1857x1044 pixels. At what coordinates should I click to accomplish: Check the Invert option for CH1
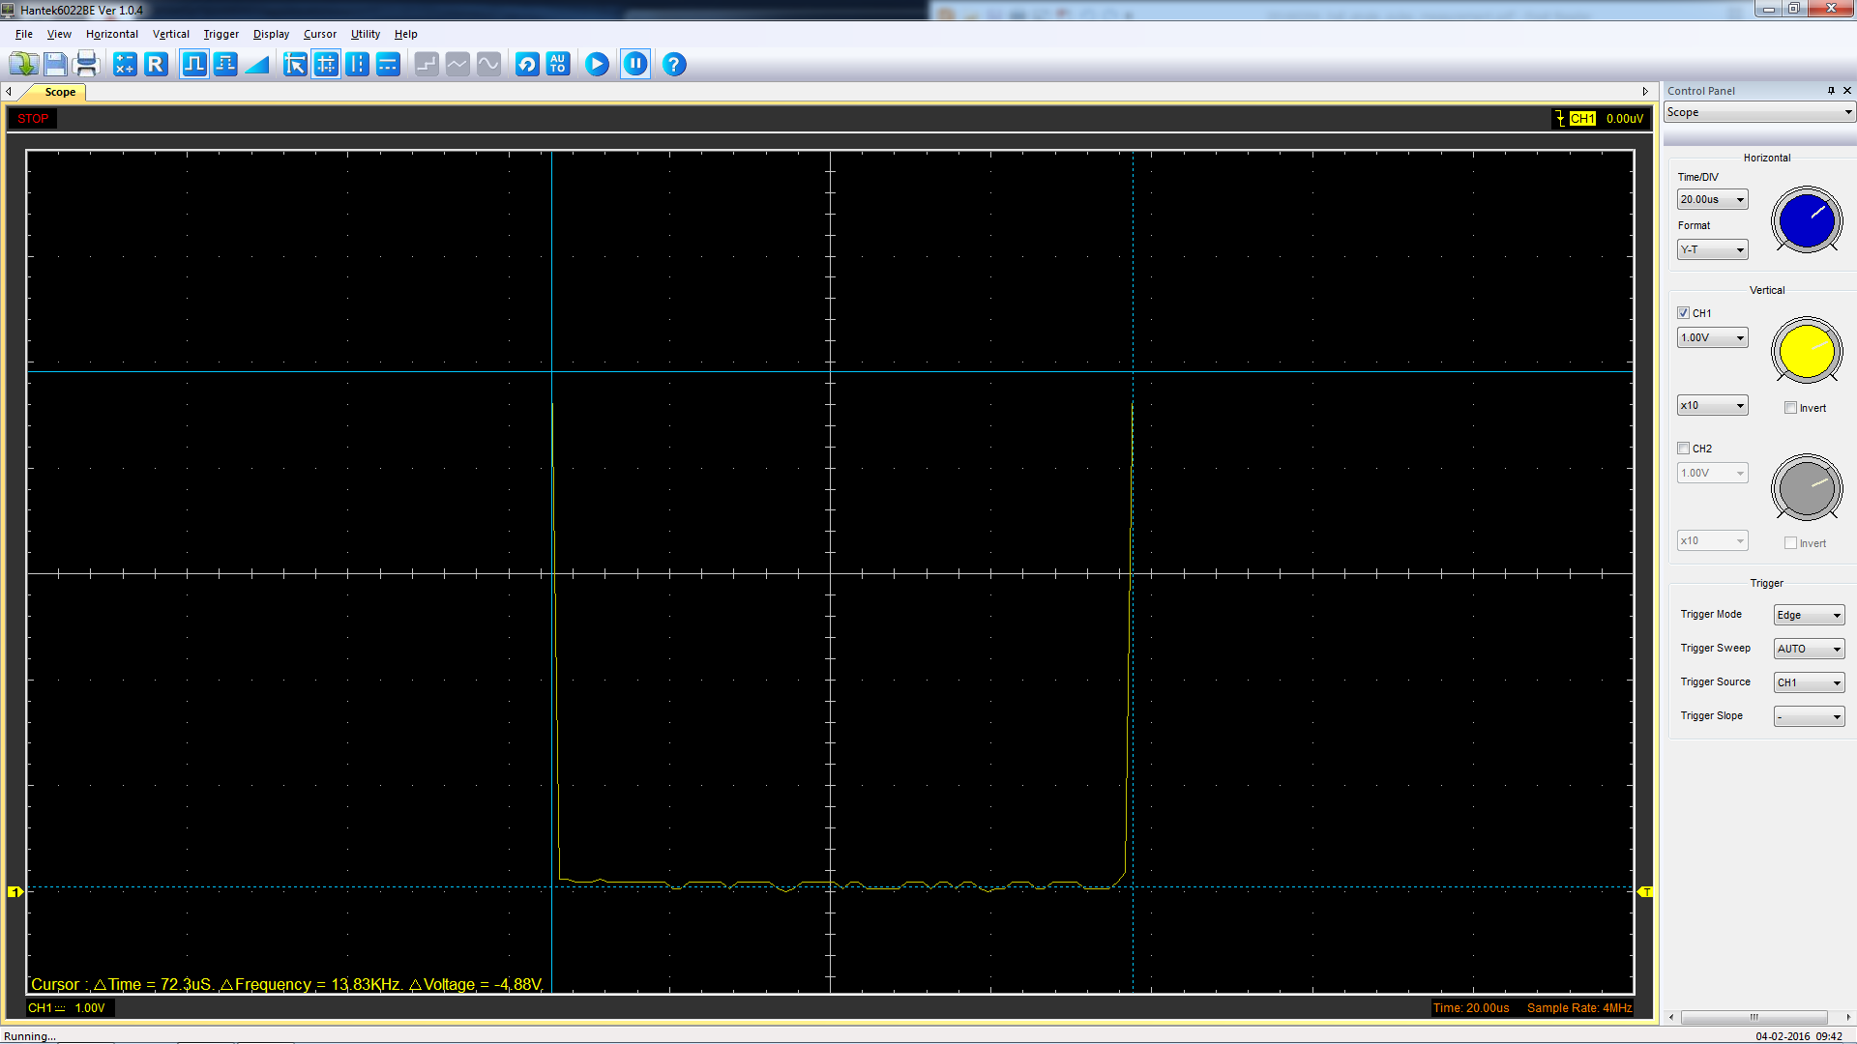(x=1790, y=407)
